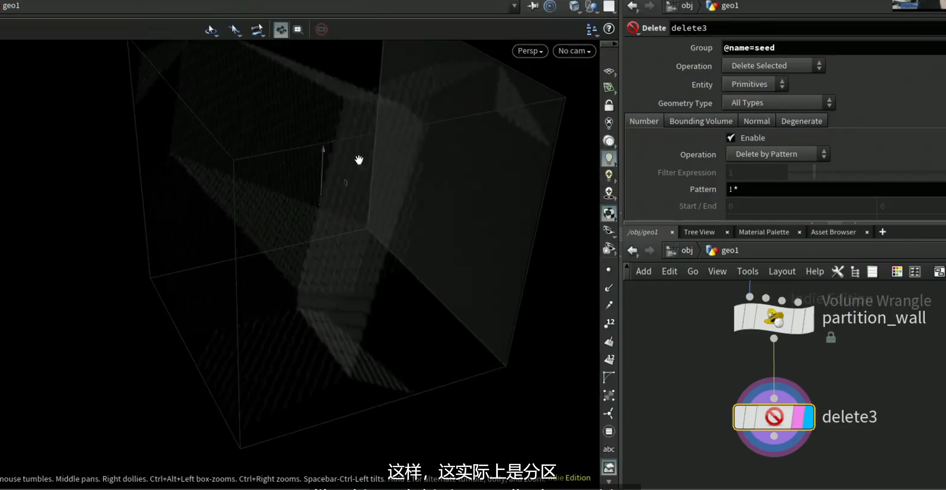Toggle the lock under partition_wall node
Screen dimensions: 946x490
(831, 337)
